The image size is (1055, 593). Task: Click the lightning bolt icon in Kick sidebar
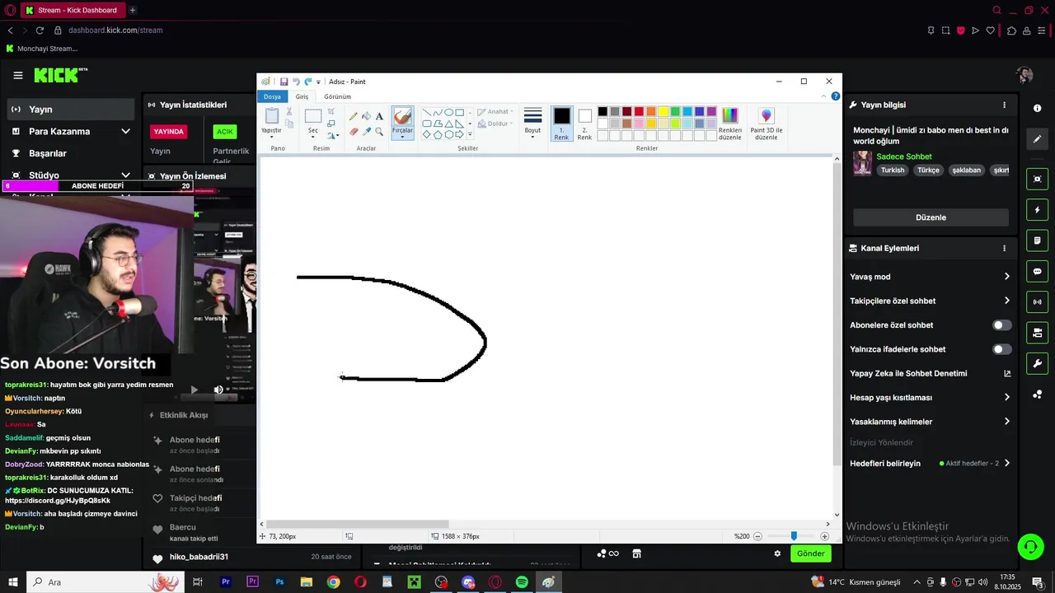click(x=1037, y=210)
